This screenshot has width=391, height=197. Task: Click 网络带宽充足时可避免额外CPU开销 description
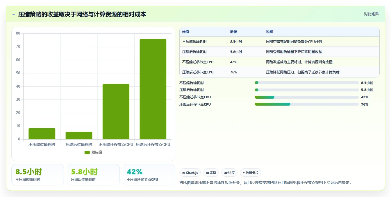294,42
